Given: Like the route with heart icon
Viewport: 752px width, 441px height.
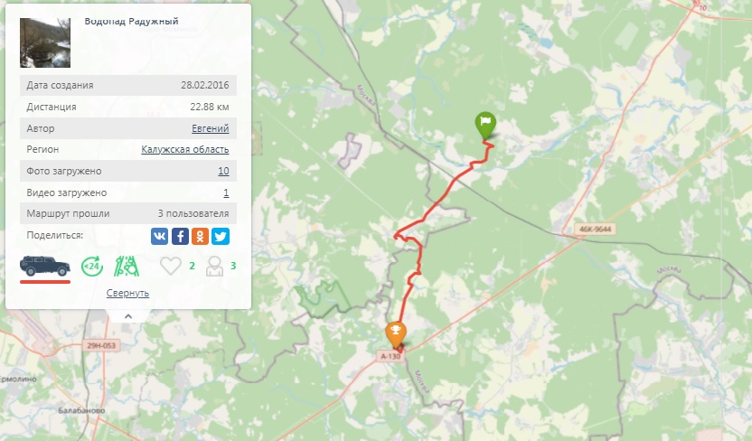Looking at the screenshot, I should [170, 266].
